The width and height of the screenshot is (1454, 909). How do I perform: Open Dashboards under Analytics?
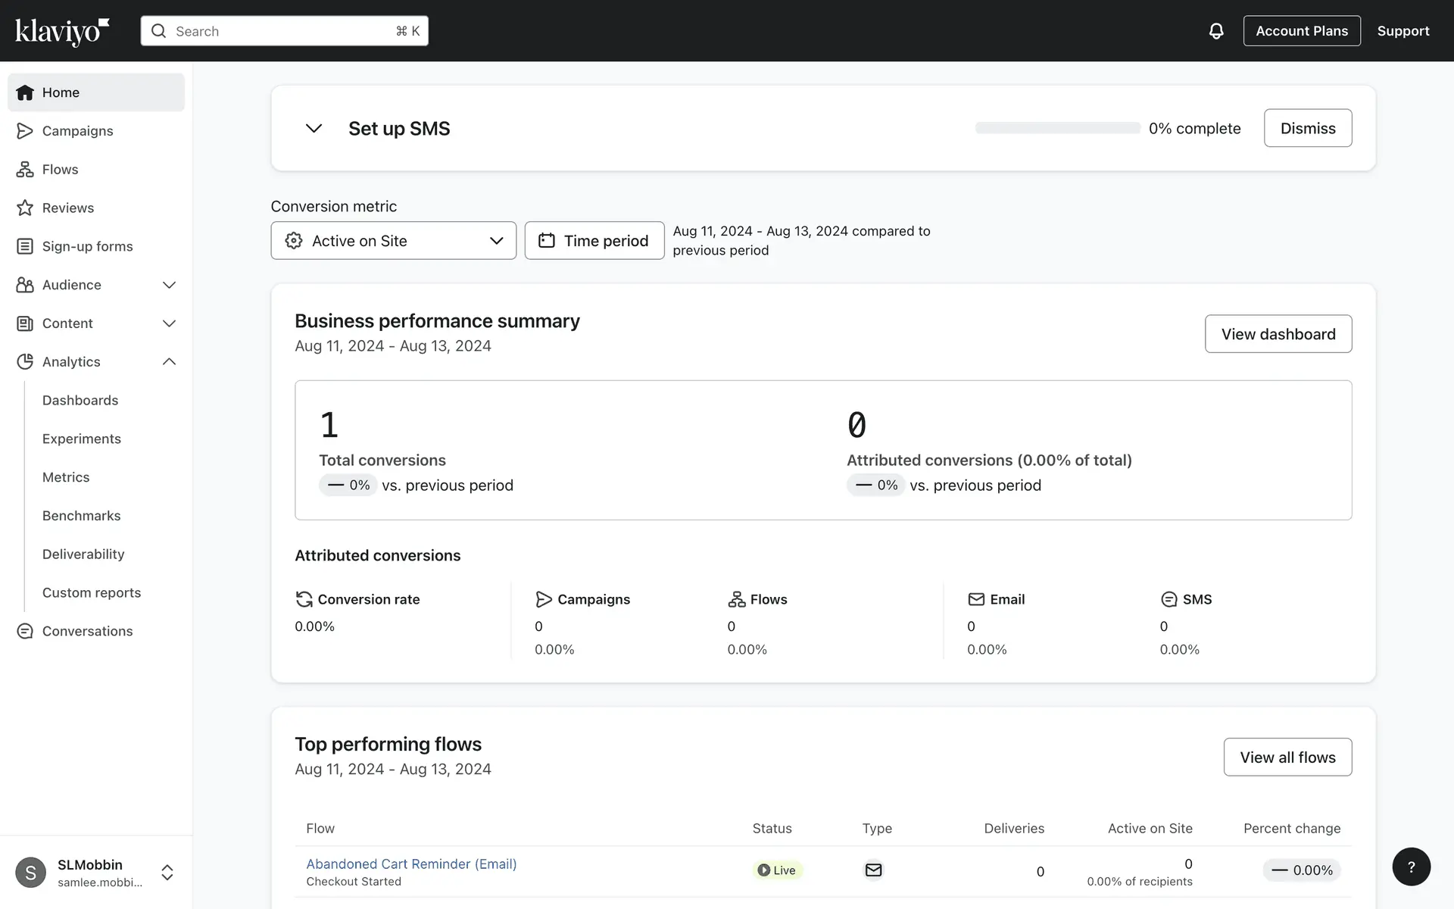click(x=80, y=400)
